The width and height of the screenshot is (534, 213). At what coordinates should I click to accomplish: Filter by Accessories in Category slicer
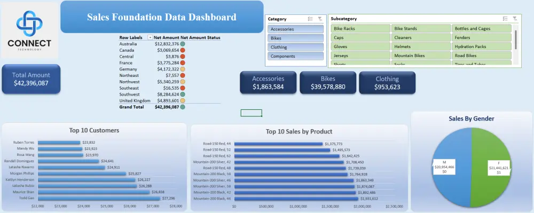(x=296, y=29)
